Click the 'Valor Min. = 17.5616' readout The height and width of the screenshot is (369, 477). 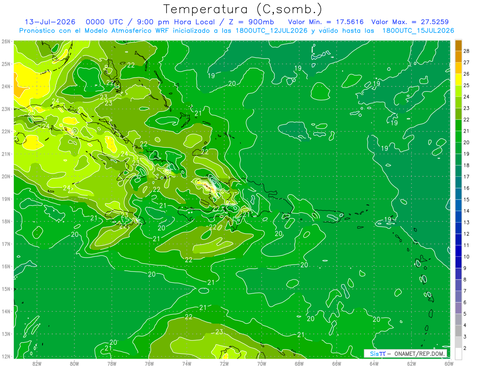326,22
